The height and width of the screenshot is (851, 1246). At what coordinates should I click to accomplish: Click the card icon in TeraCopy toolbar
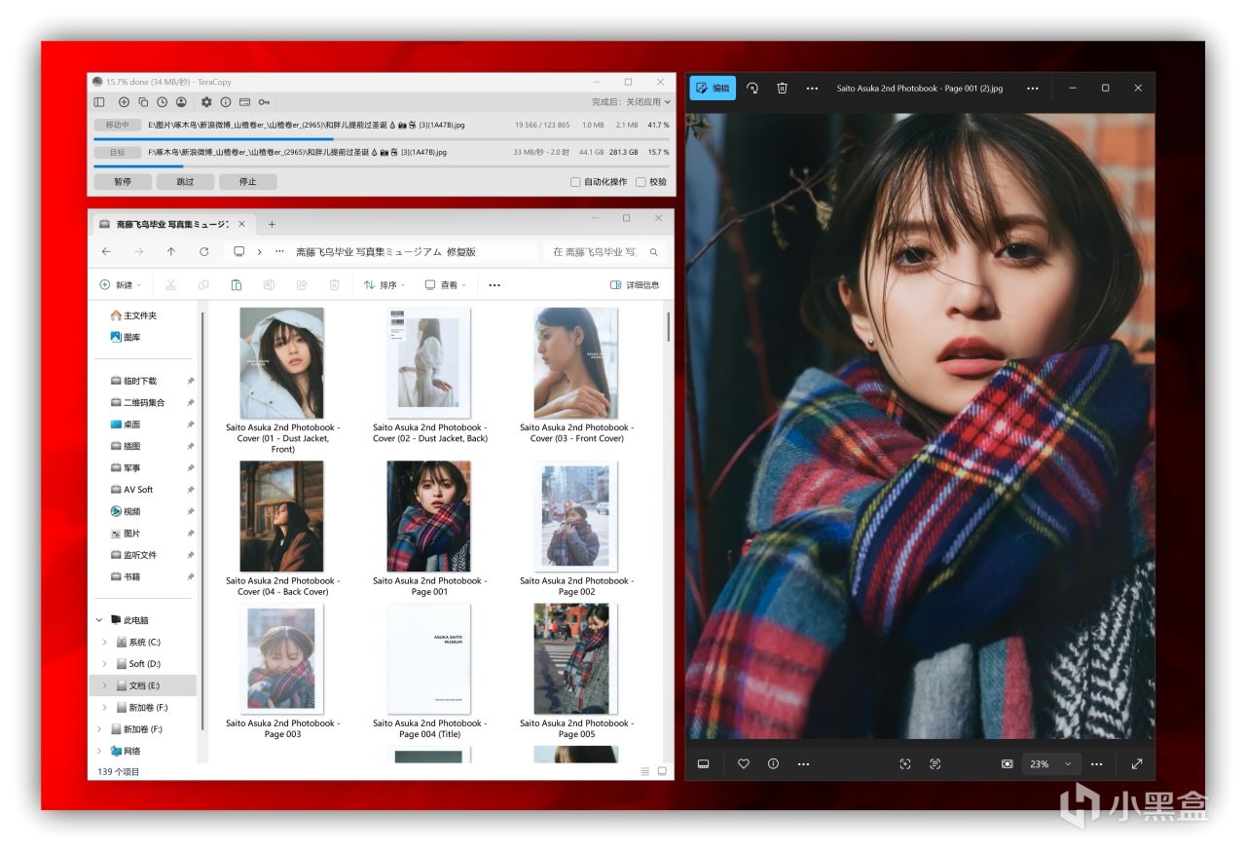coord(245,102)
